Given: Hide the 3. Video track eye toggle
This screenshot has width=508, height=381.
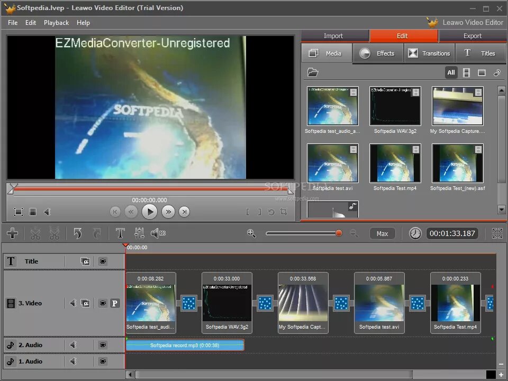Looking at the screenshot, I should pyautogui.click(x=103, y=303).
